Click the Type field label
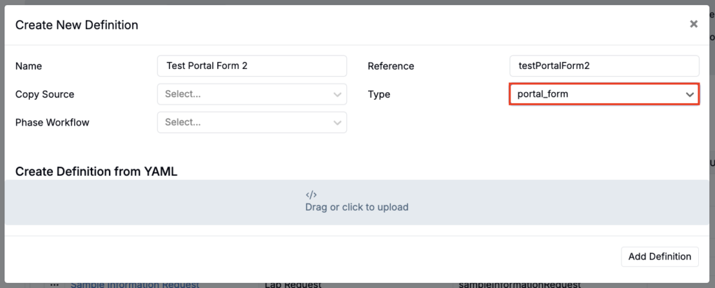The image size is (715, 288). pyautogui.click(x=379, y=94)
